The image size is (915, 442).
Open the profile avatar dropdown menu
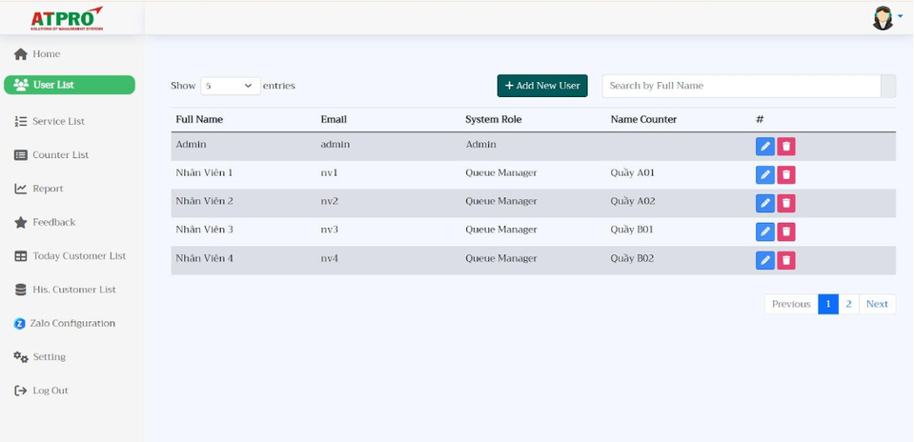click(885, 18)
